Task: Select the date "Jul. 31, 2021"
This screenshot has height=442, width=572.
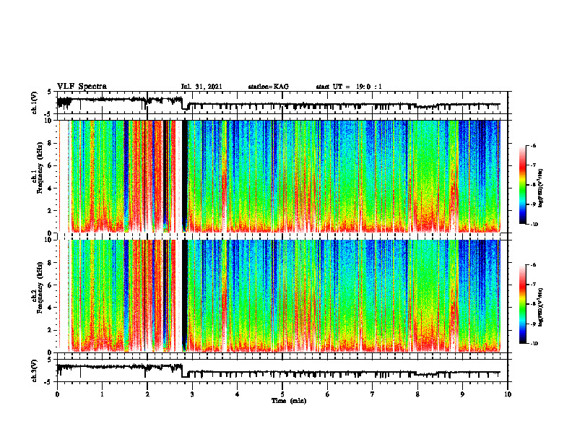Action: 201,87
